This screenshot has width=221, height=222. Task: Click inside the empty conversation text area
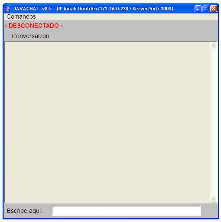(107, 122)
